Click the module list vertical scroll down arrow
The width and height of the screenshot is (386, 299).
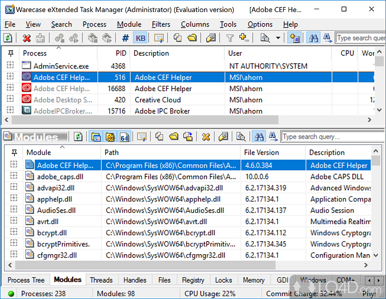tap(376, 256)
